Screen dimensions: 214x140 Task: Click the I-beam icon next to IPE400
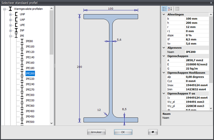(22, 111)
